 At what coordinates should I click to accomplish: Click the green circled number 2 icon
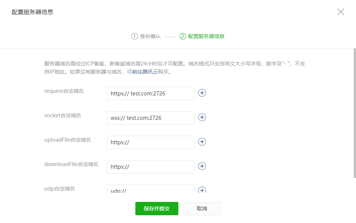182,36
